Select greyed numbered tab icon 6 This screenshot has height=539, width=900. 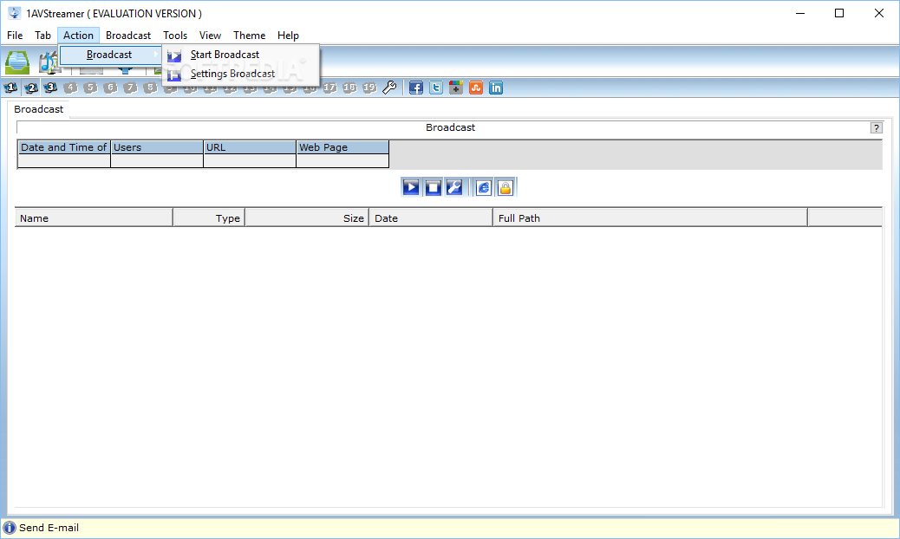coord(110,88)
